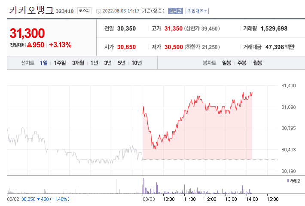Screen dimensions: 305x206
Task: Click the tallest volume bar at 08/03 open
Action: 144,186
